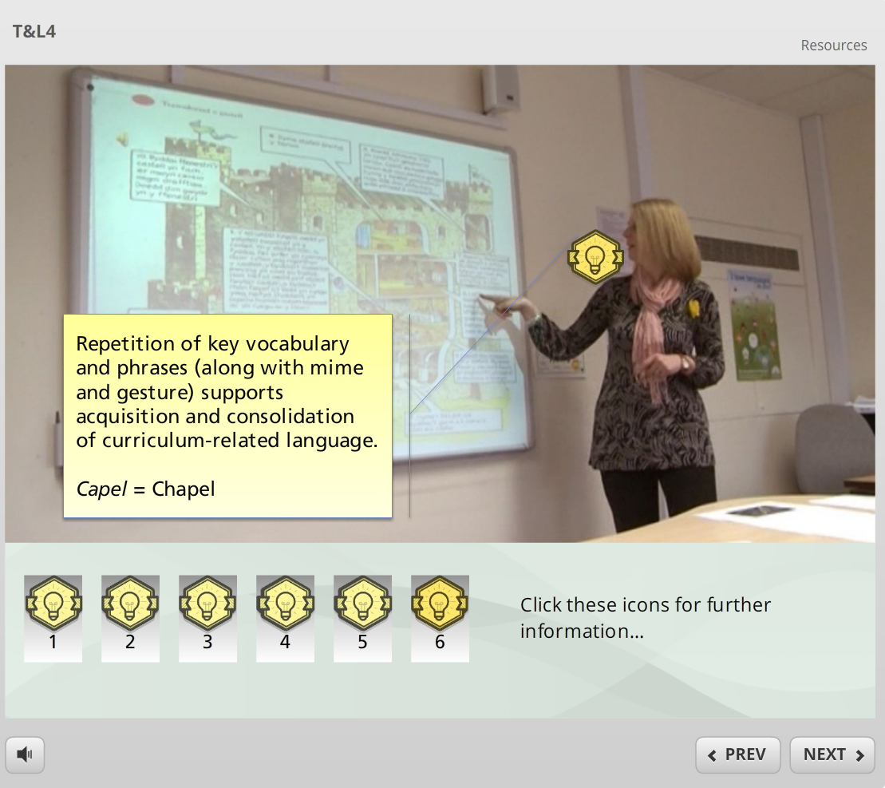Click lightbulb icon number 4

(x=285, y=618)
